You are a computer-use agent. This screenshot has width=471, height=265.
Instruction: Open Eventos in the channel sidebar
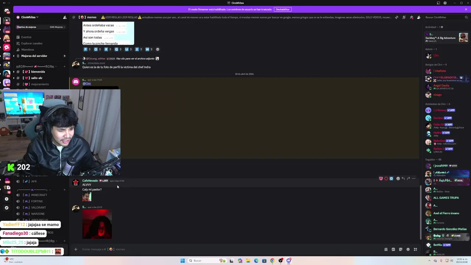click(40, 37)
